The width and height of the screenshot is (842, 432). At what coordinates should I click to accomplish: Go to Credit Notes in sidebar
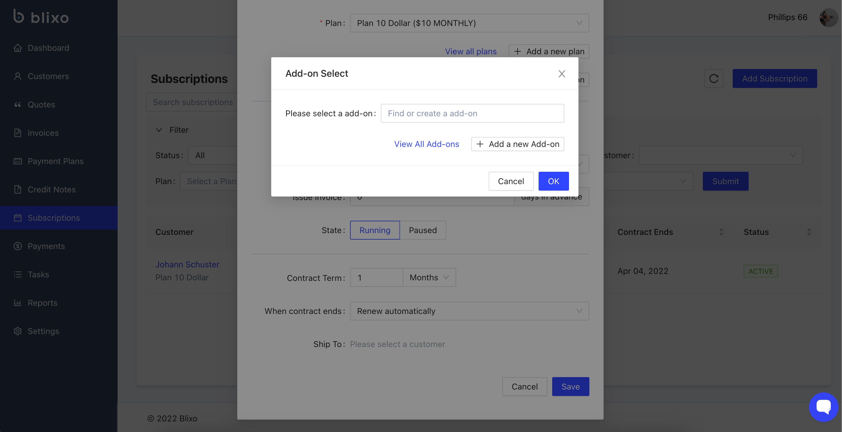point(52,189)
